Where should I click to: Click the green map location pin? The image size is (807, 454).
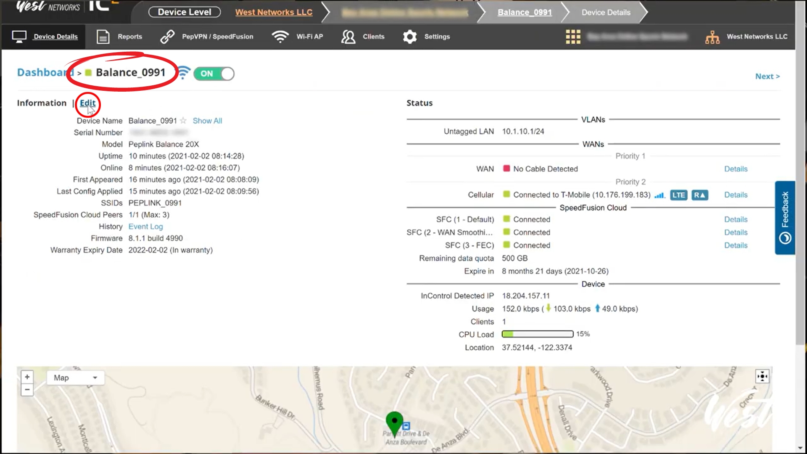tap(394, 422)
